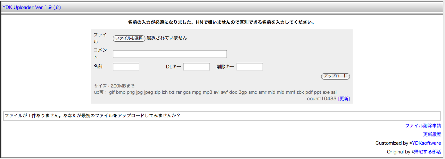Click the DLキー label text
Screen dimensions: 445x159
click(x=173, y=67)
